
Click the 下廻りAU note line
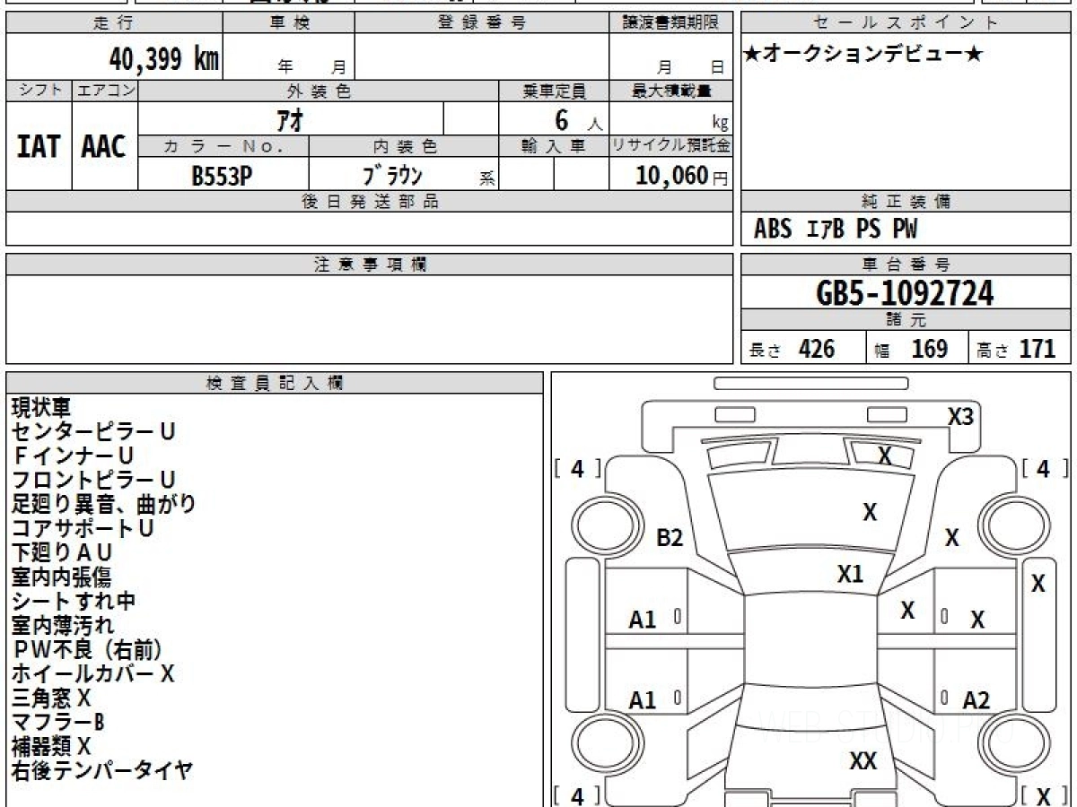pos(62,553)
